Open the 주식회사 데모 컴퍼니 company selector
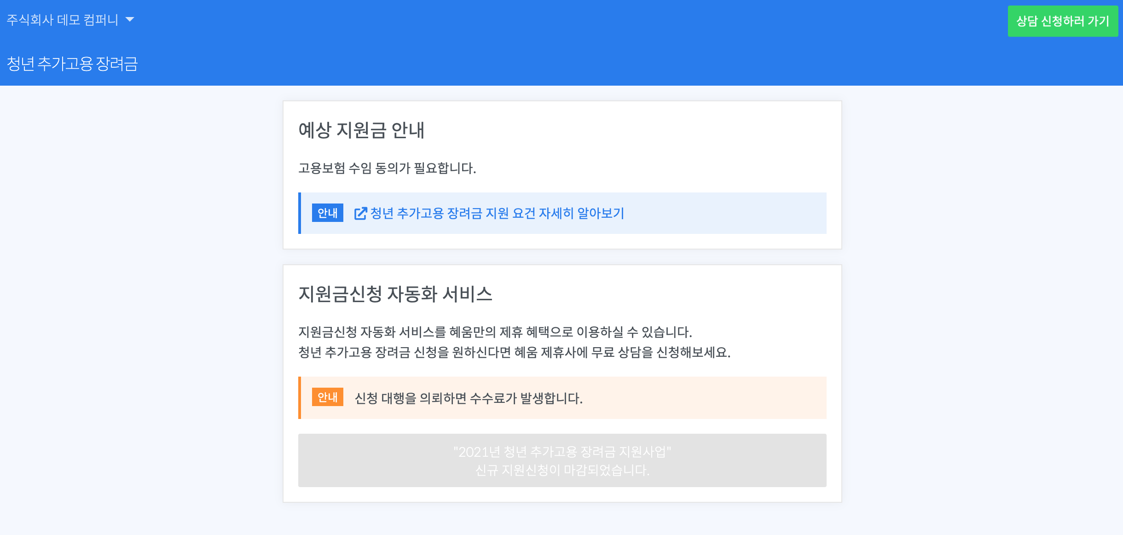 63,20
